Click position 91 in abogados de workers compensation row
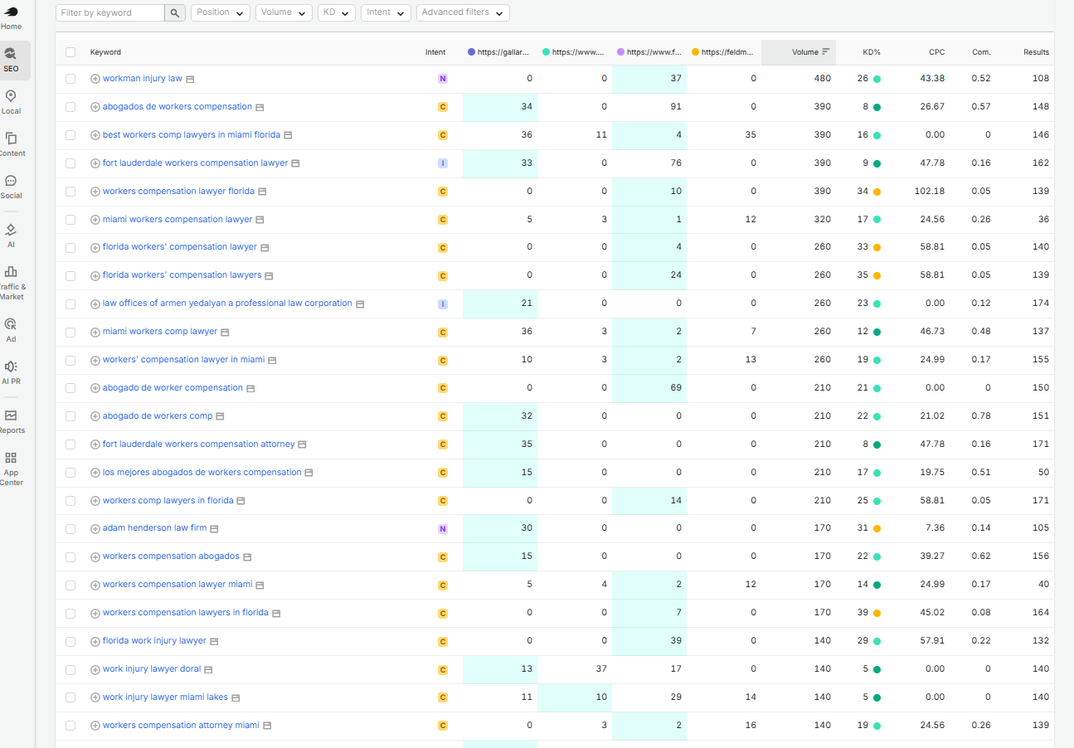The width and height of the screenshot is (1074, 748). pos(676,107)
